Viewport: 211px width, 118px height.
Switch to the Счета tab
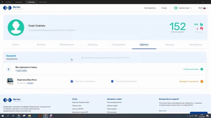pos(15,45)
